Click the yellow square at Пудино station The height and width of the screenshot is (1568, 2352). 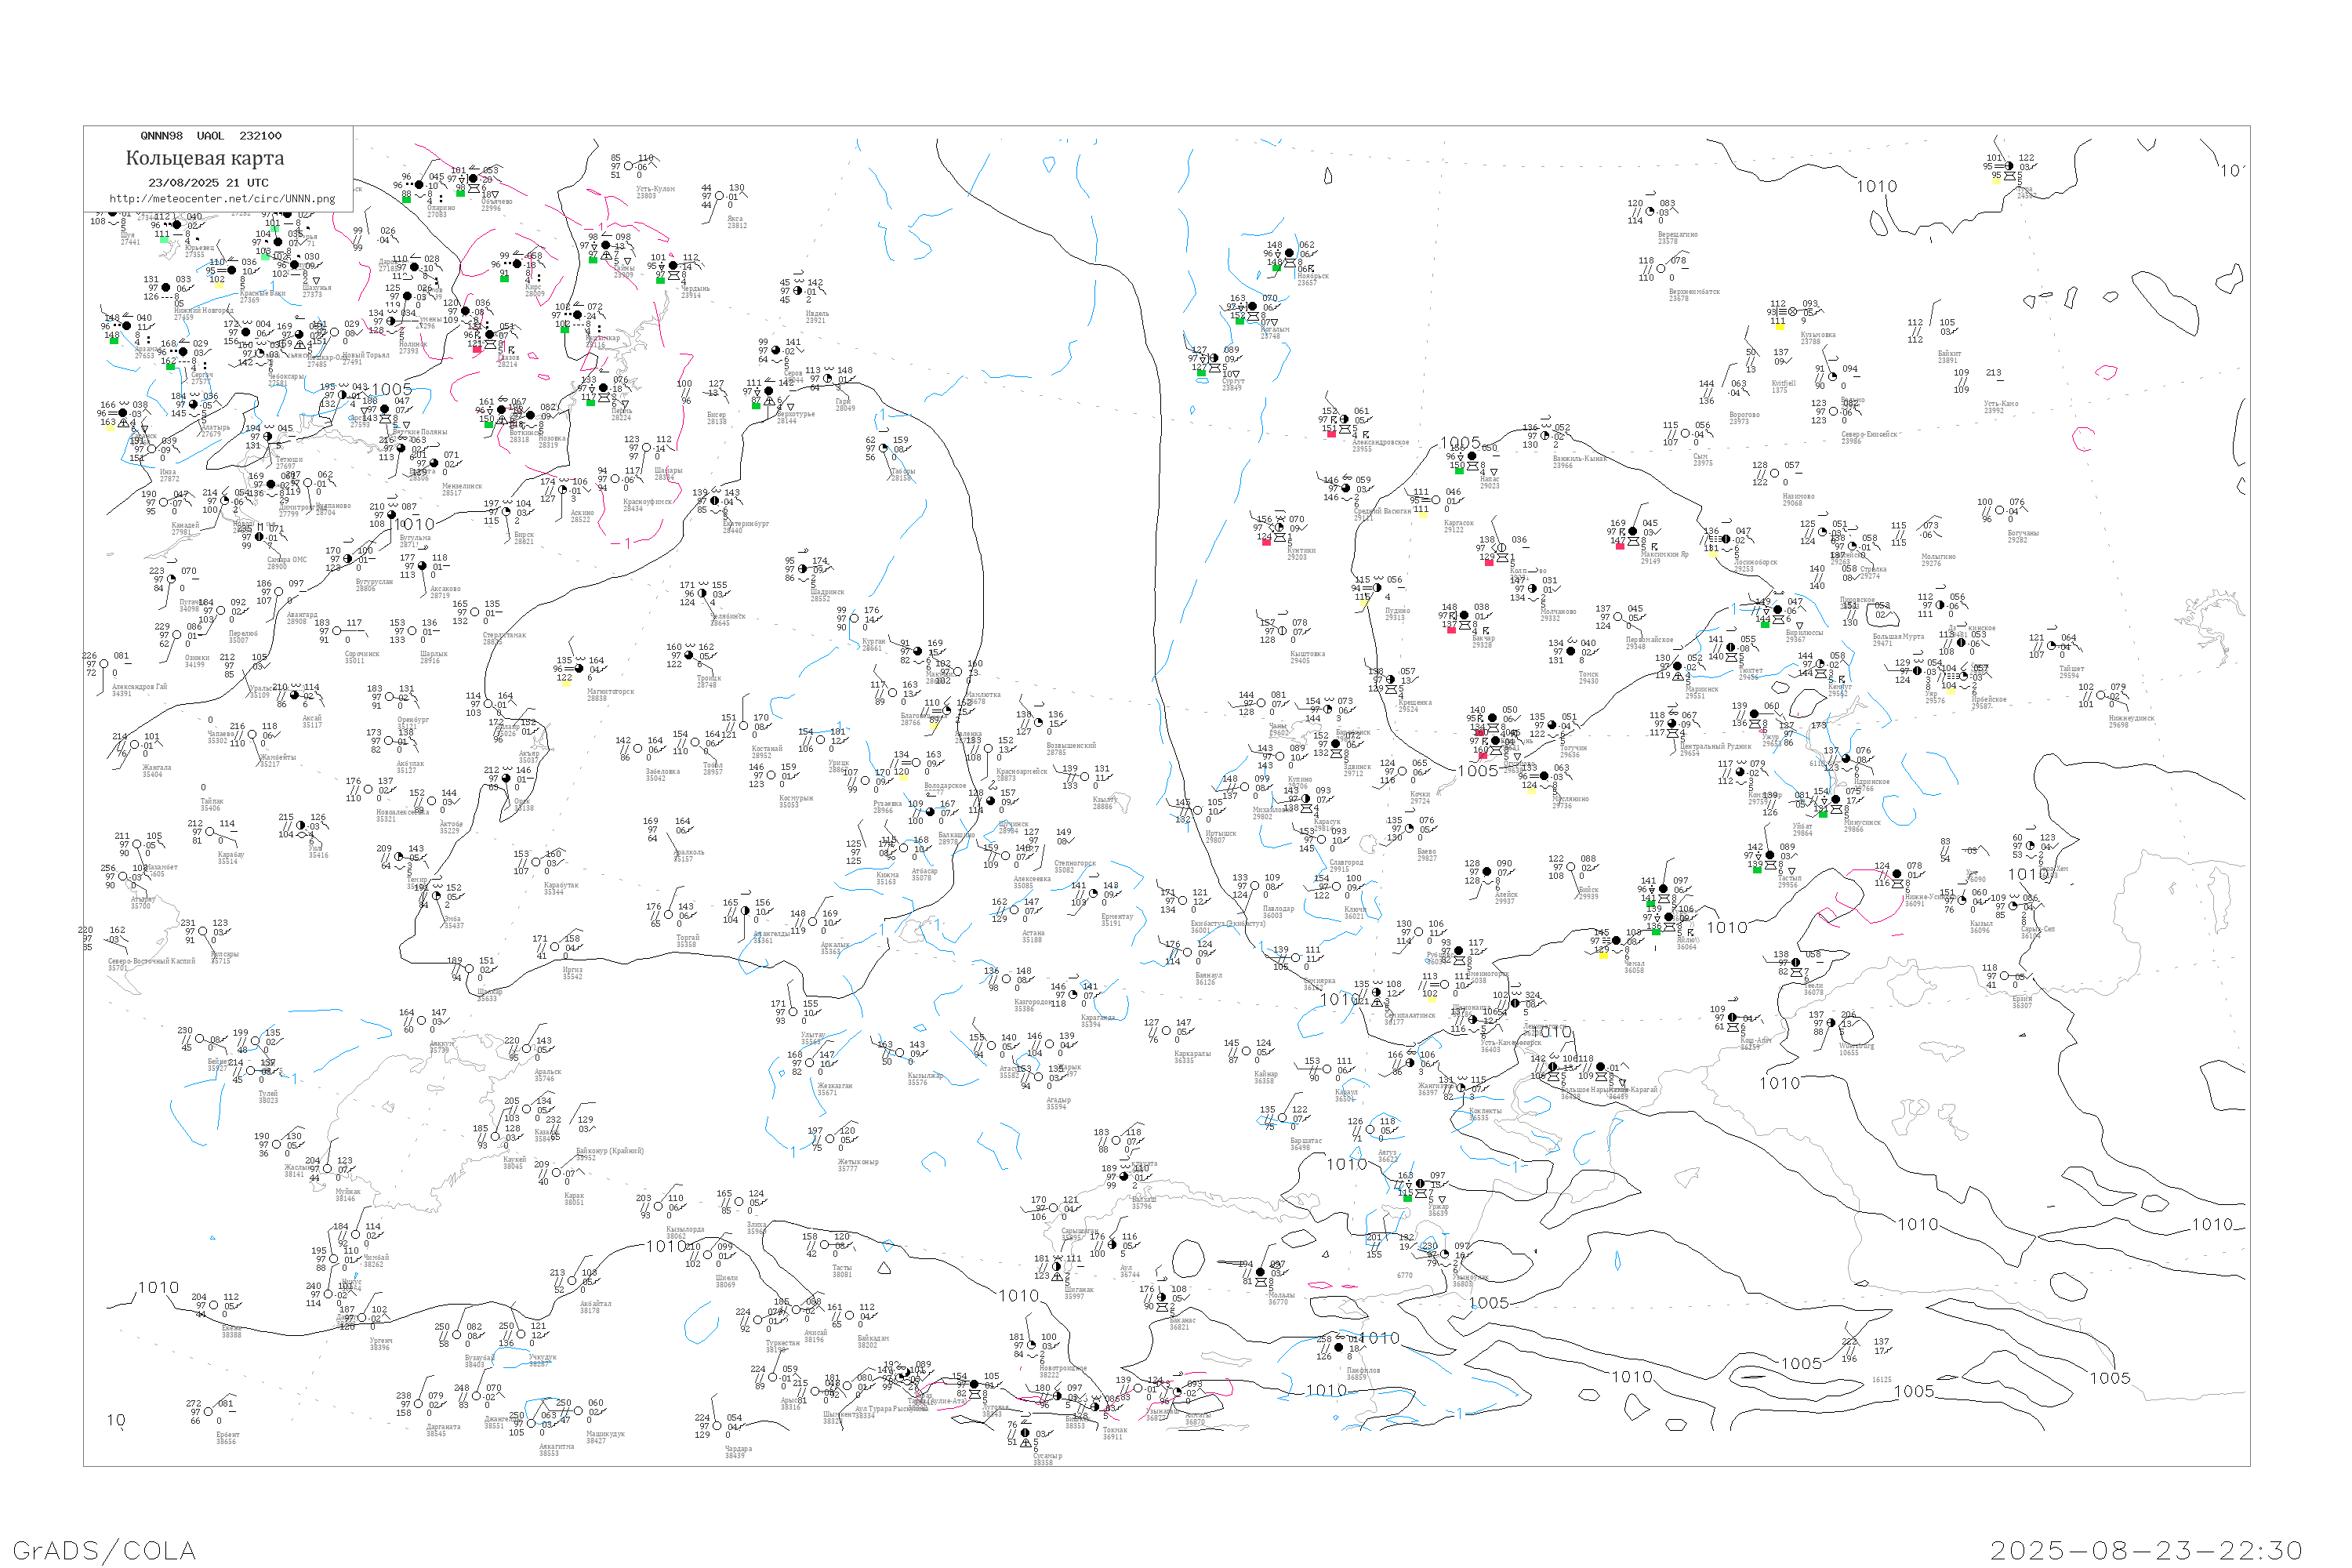coord(1363,603)
